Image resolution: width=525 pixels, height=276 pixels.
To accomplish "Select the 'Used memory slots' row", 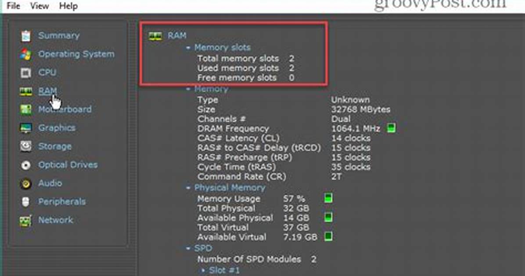I will click(x=246, y=68).
